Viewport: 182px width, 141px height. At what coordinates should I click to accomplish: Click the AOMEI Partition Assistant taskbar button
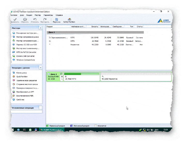pyautogui.click(x=51, y=130)
